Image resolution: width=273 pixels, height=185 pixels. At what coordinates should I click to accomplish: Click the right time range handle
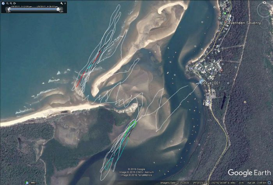pos(58,9)
